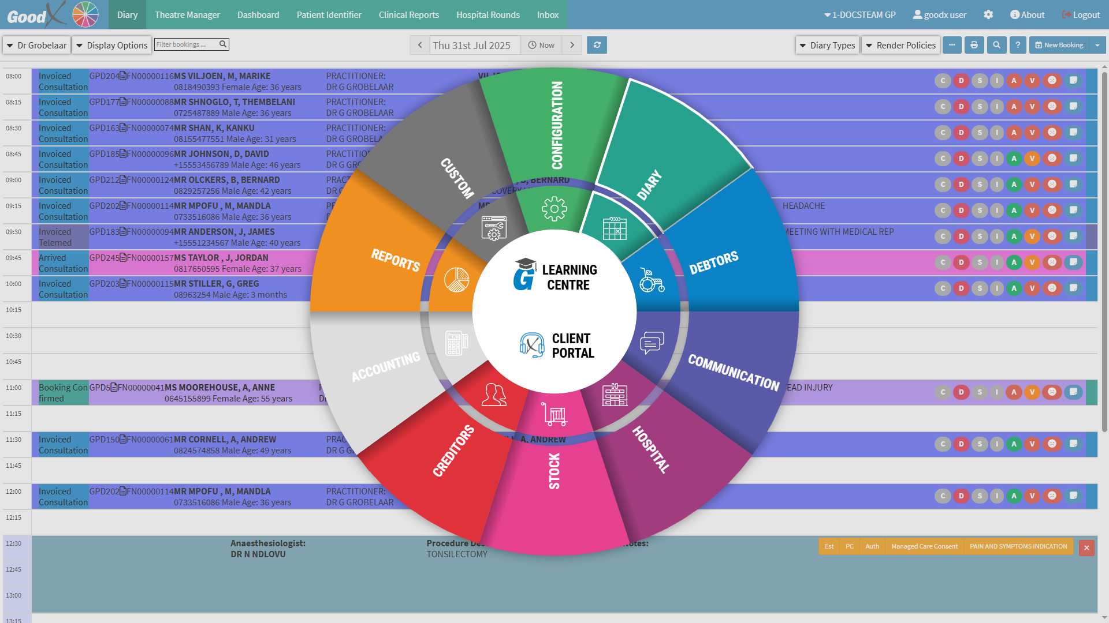Screen dimensions: 1109x623
Task: Toggle the A status circle on Jordan Taylor's row
Action: [x=1014, y=262]
